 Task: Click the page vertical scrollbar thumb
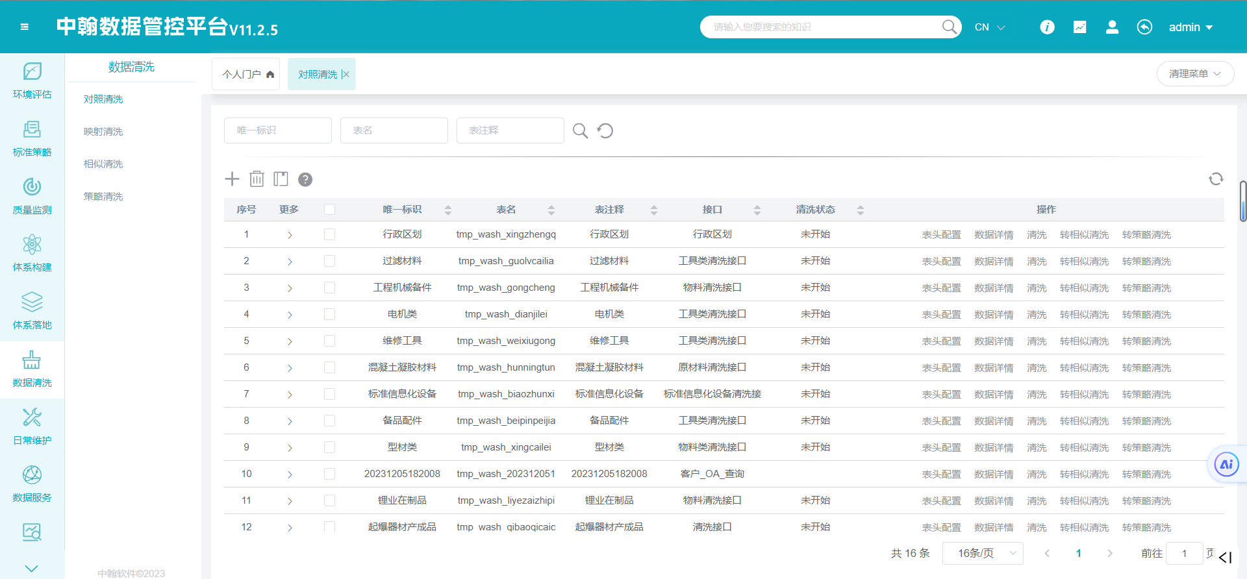pyautogui.click(x=1243, y=201)
